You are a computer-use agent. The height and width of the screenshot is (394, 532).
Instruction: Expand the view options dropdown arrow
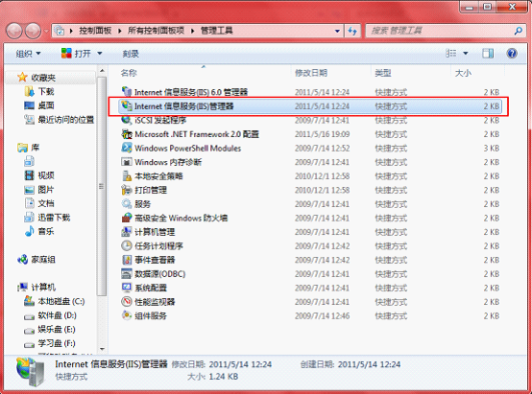[x=466, y=54]
